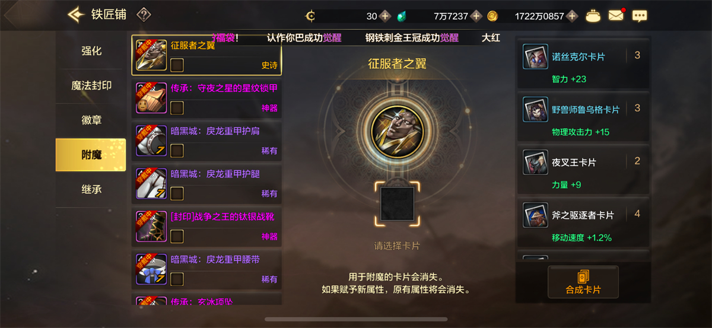712x328 pixels.
Task: Select 斧之驱逐者卡片 from the card list
Action: (583, 222)
